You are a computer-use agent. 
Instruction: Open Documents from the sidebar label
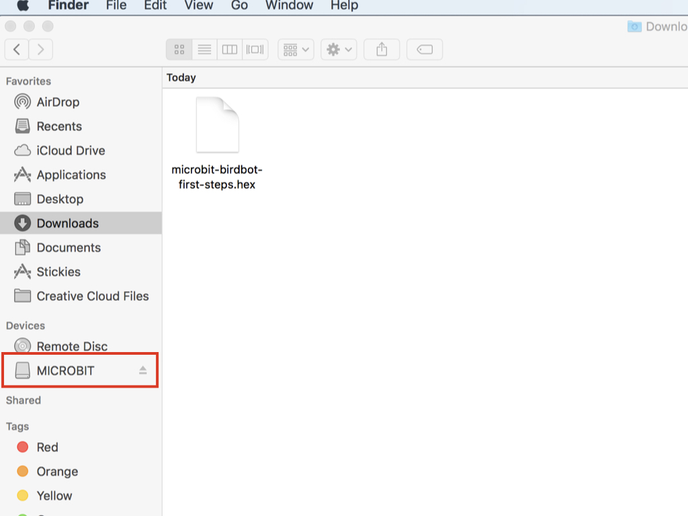point(69,247)
